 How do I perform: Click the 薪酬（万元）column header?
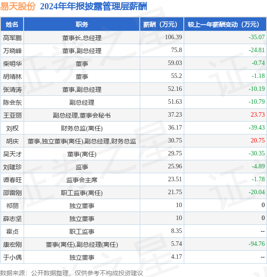coord(162,24)
